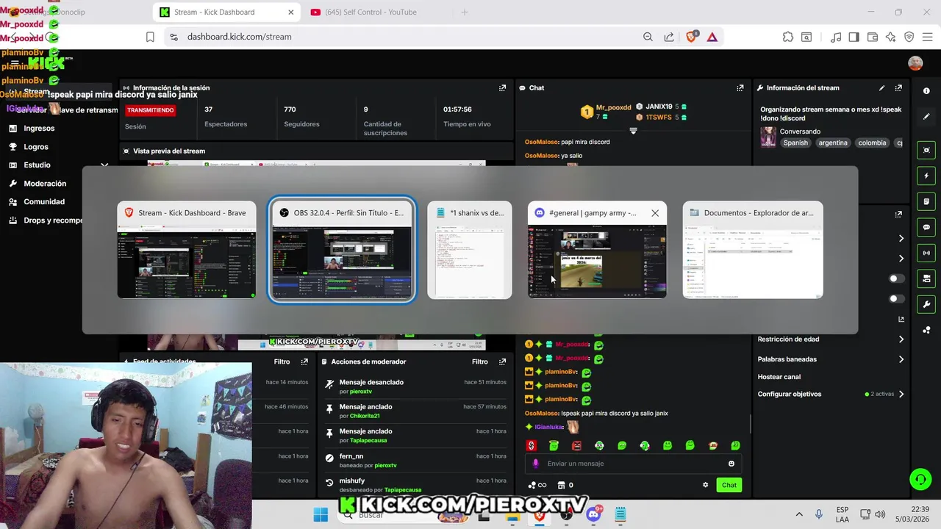
Task: Click the Enviar un mensaje input field
Action: tap(634, 464)
